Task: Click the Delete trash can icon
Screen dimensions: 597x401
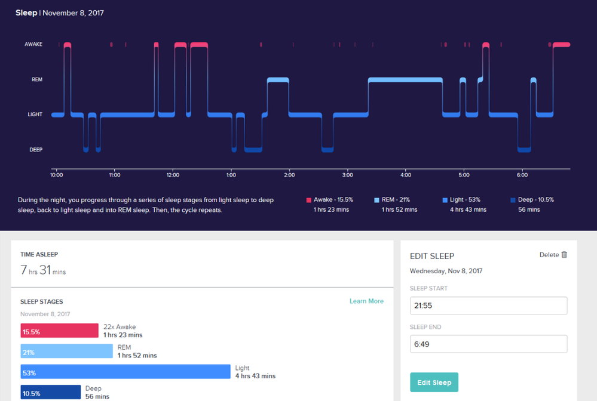Action: [564, 255]
